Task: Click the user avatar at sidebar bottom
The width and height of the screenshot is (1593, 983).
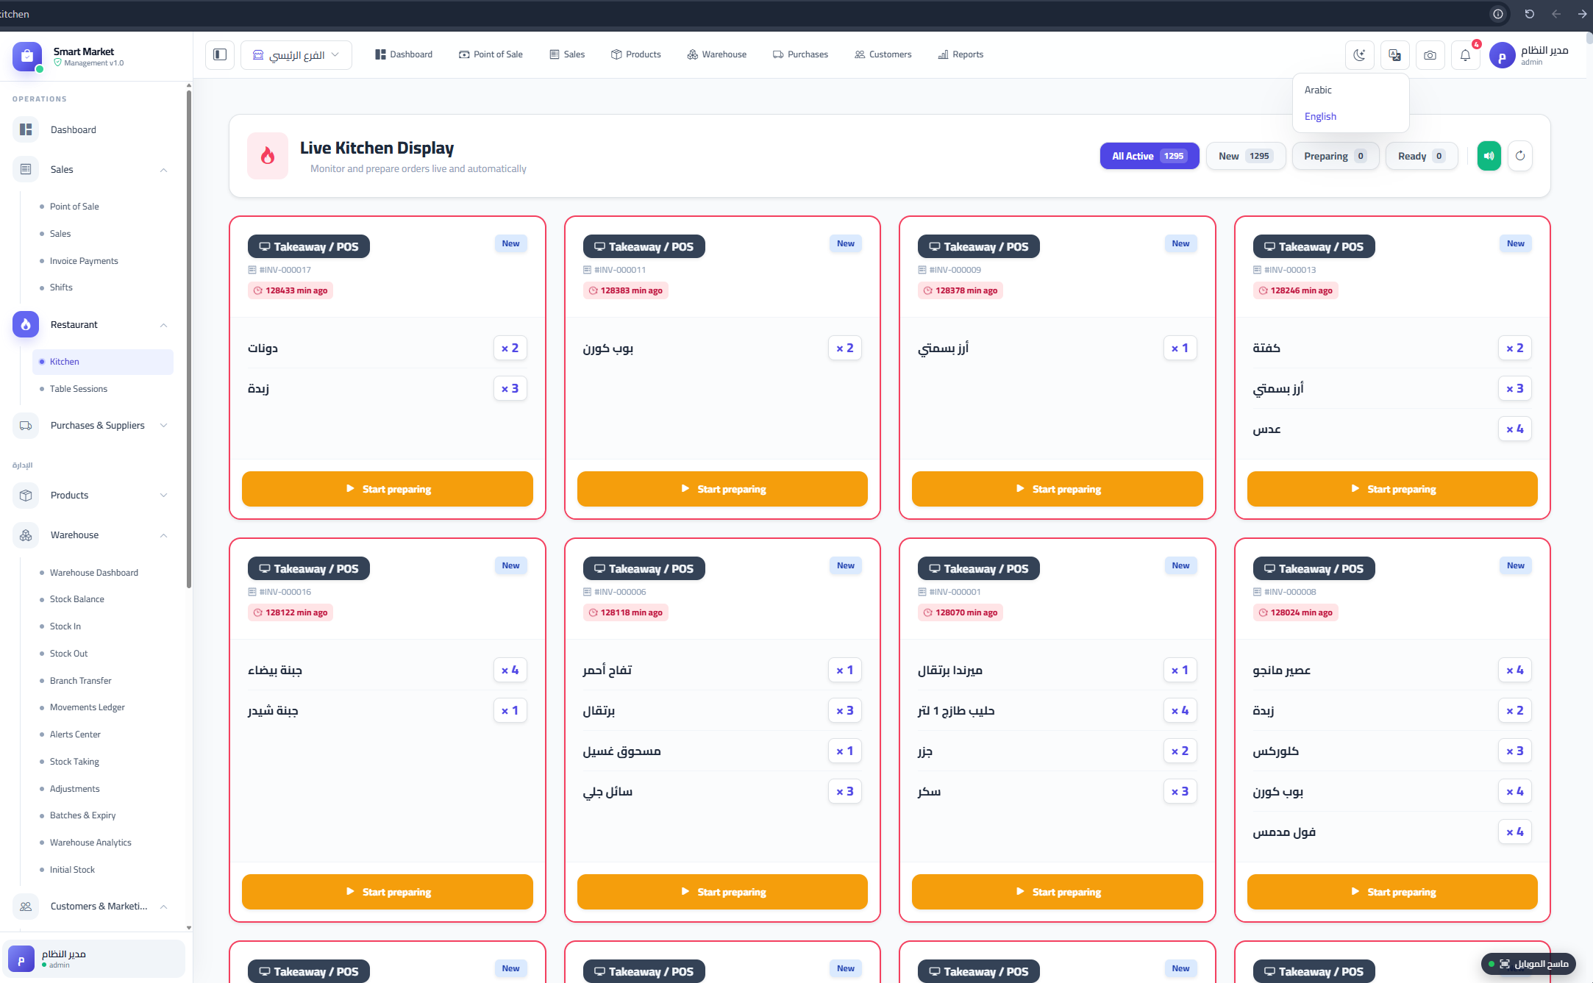Action: click(x=21, y=959)
